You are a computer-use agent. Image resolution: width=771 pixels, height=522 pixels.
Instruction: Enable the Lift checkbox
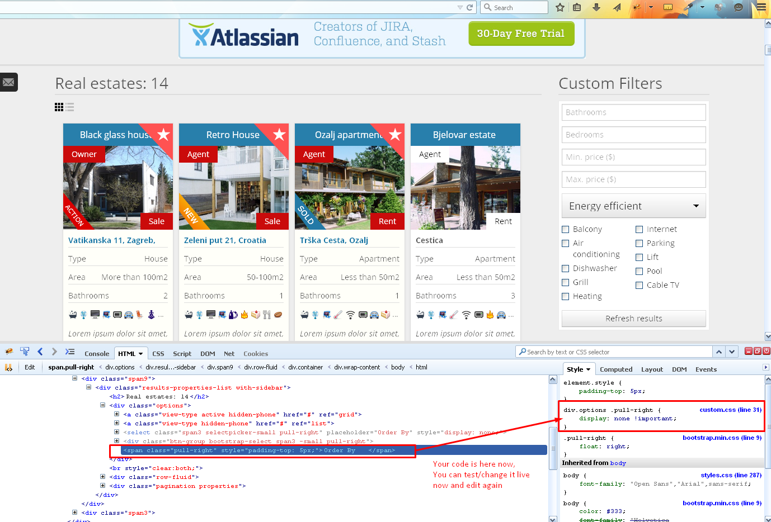[639, 257]
